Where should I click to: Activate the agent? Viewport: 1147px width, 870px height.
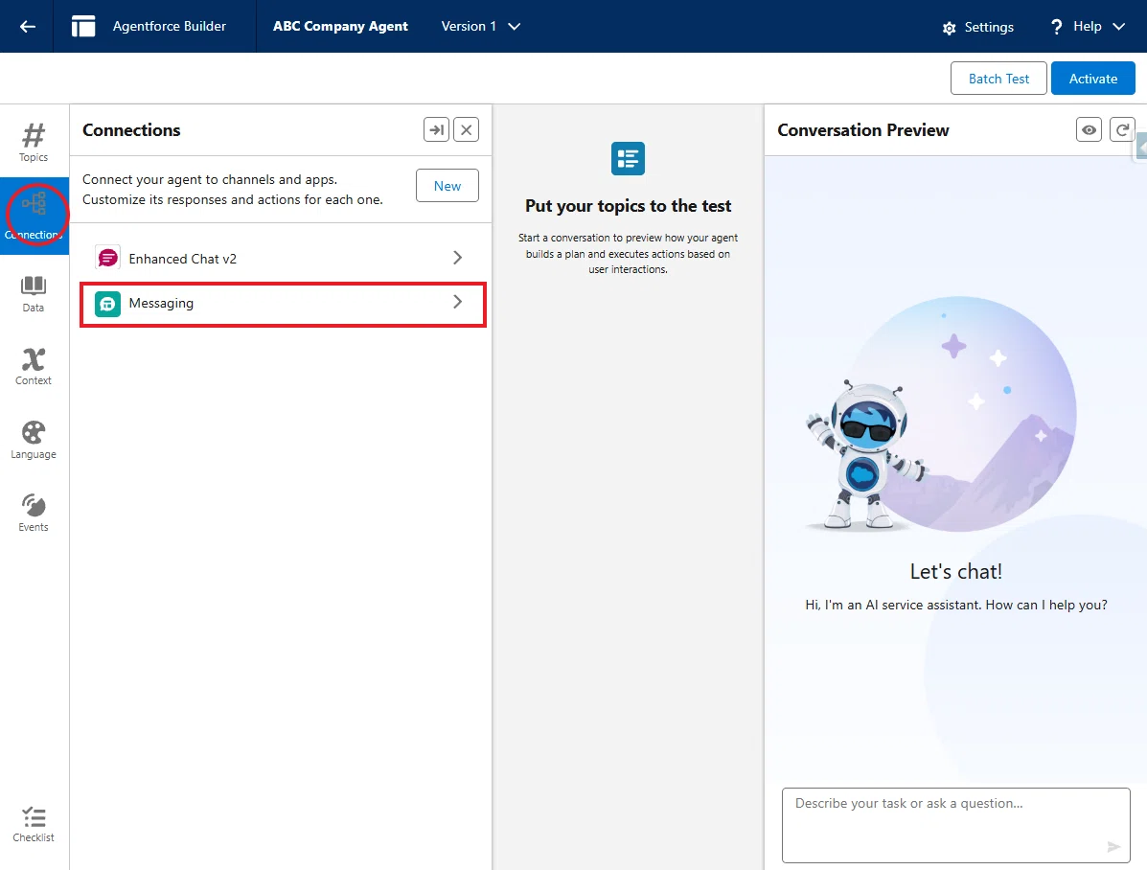pyautogui.click(x=1093, y=79)
